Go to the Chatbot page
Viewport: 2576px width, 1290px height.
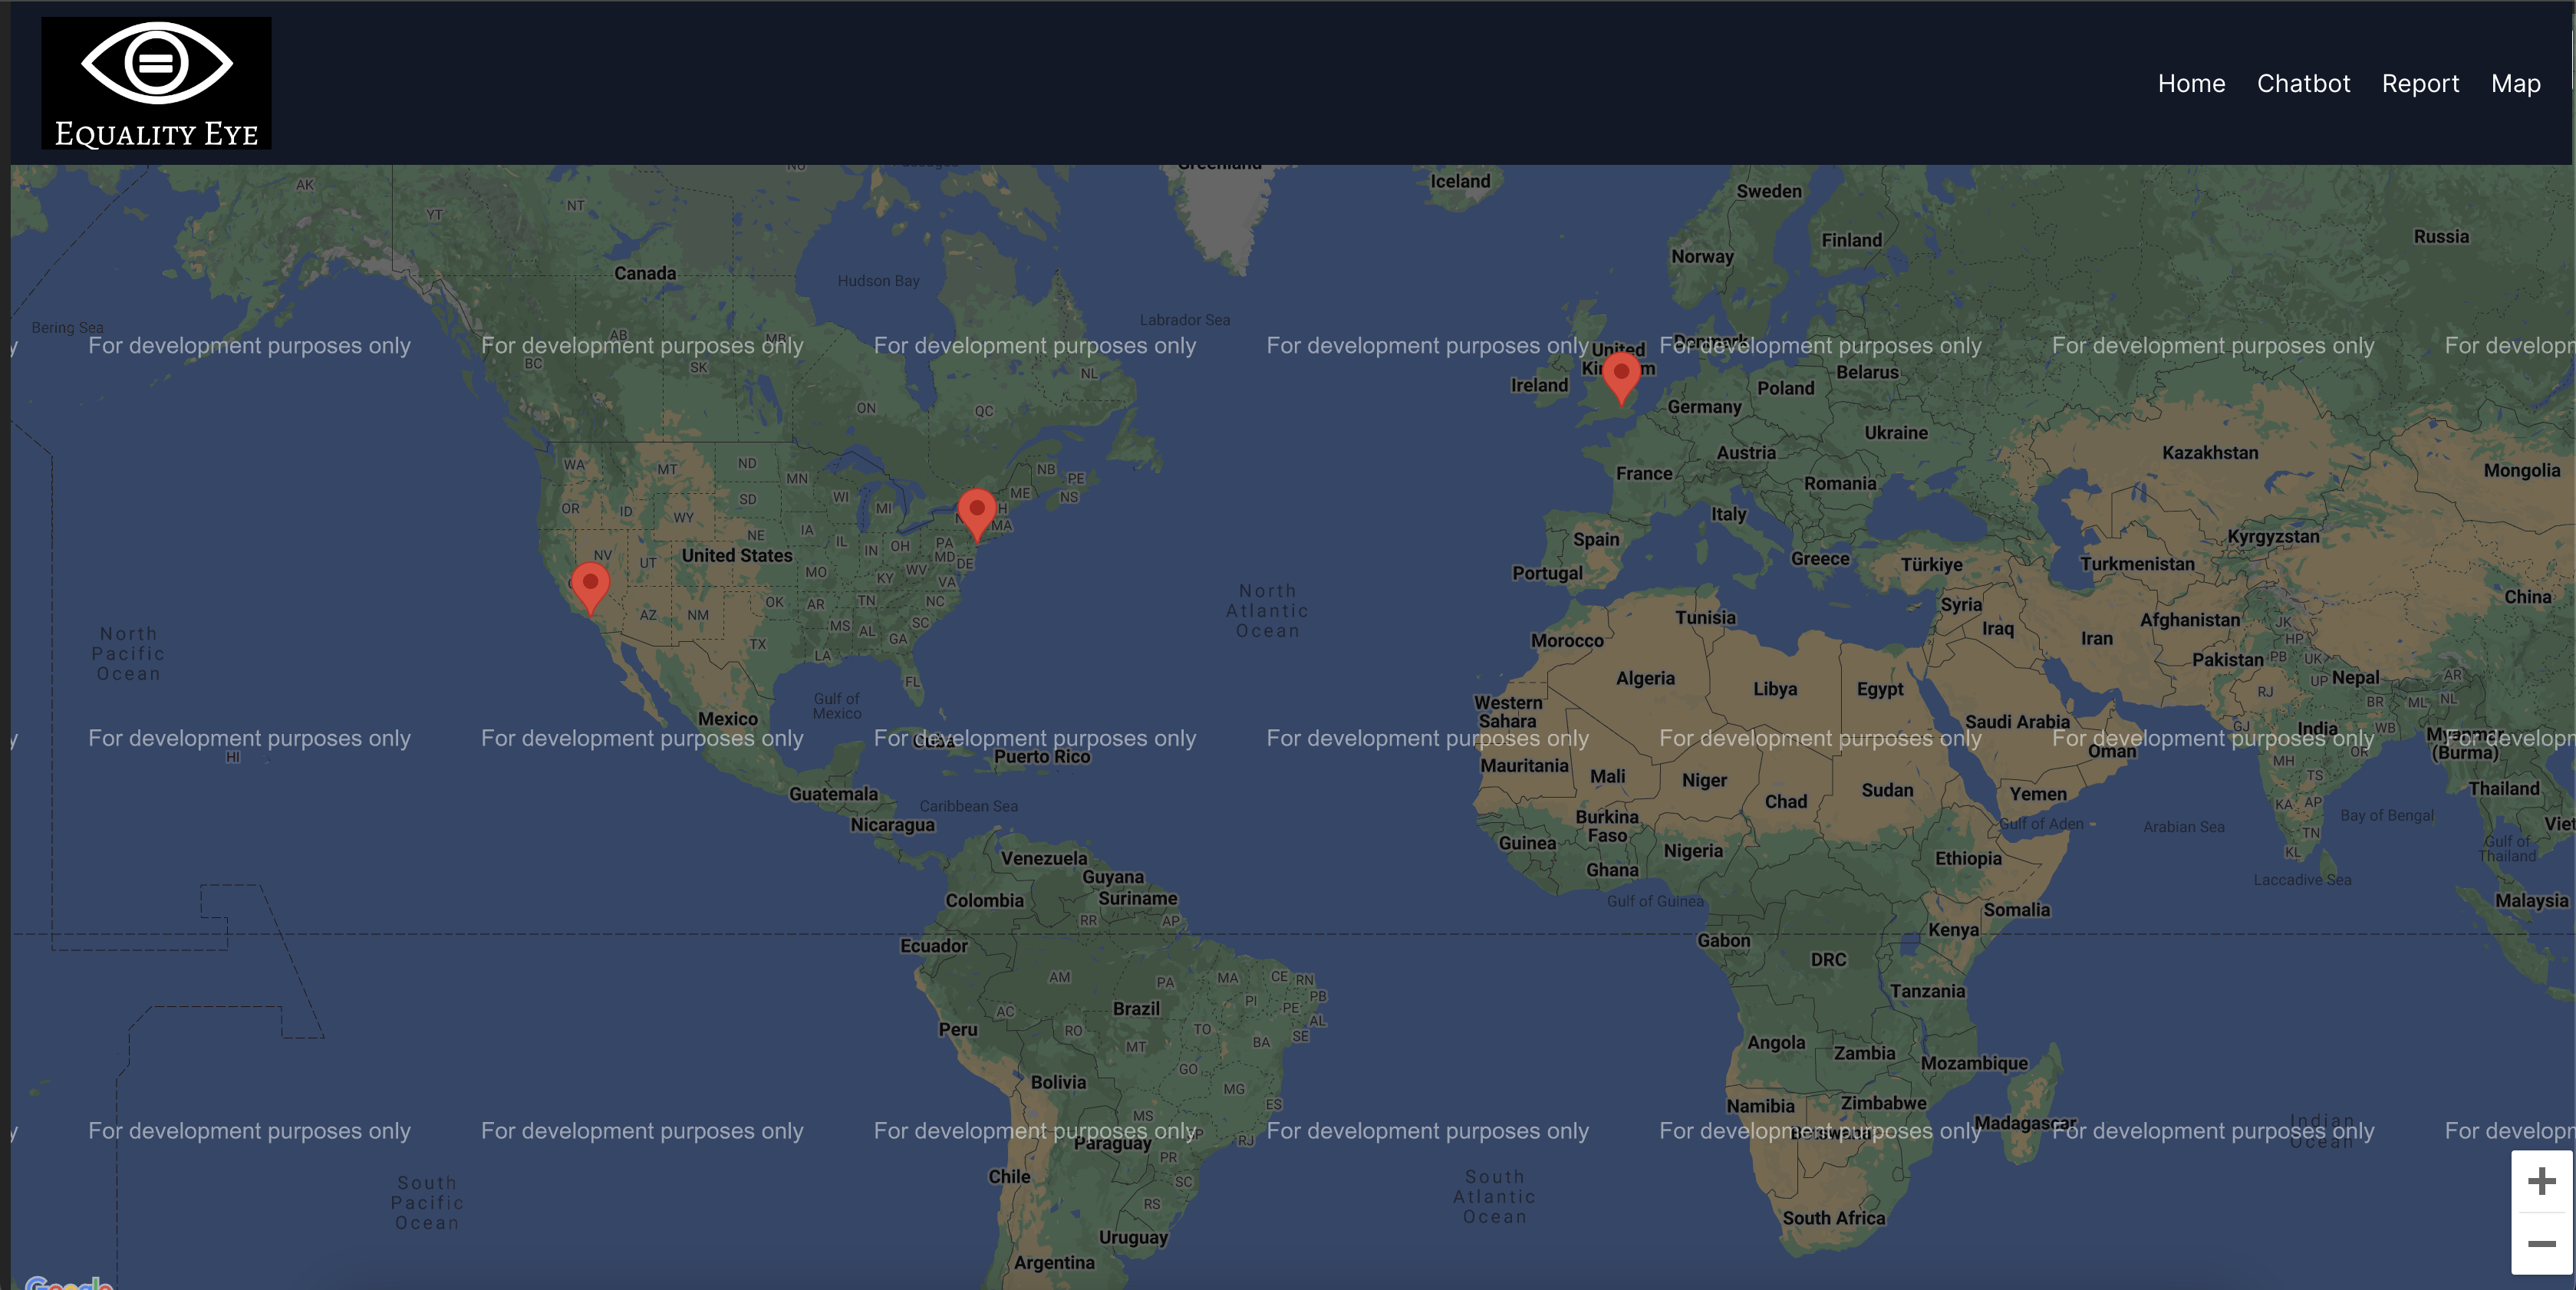(2303, 84)
